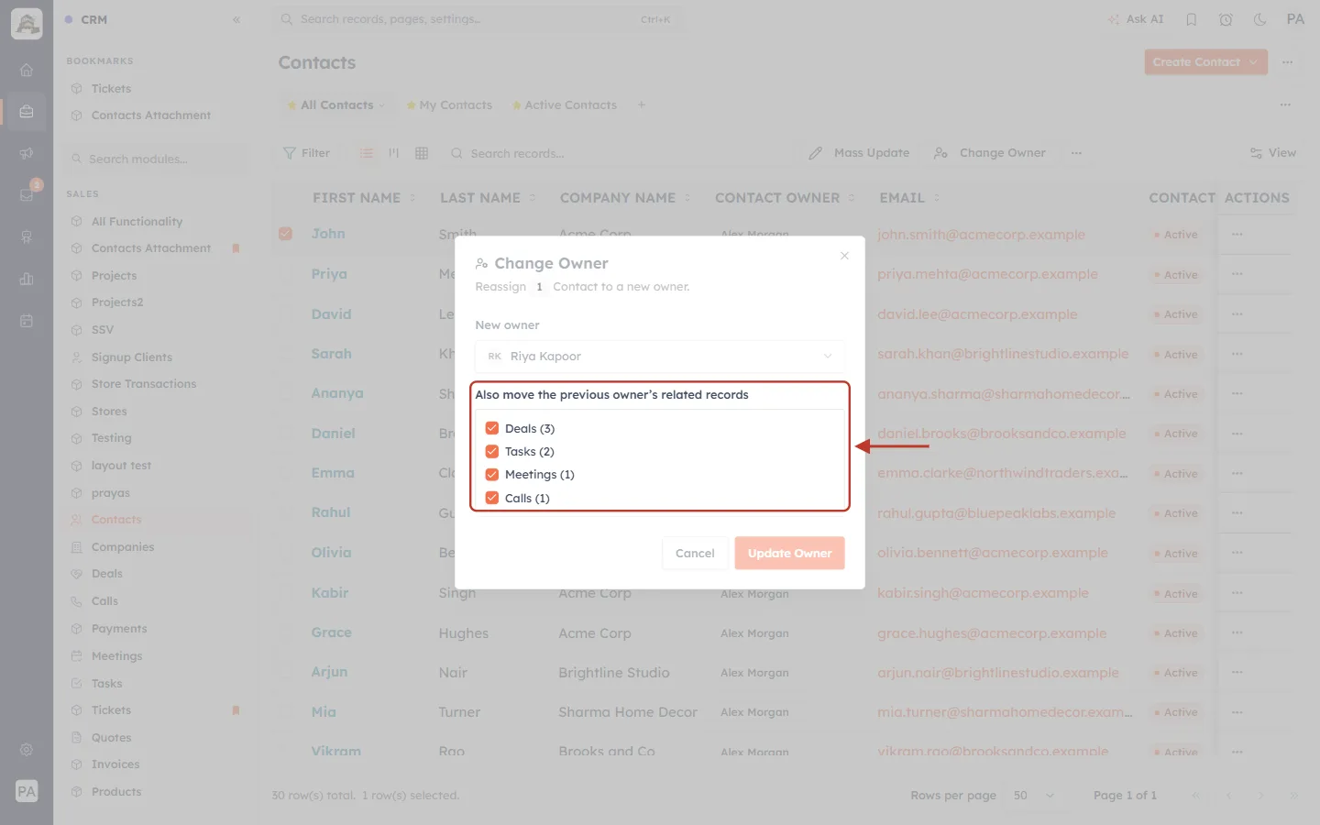The image size is (1320, 825).
Task: Toggle the Calls (1) checkbox
Action: click(492, 498)
